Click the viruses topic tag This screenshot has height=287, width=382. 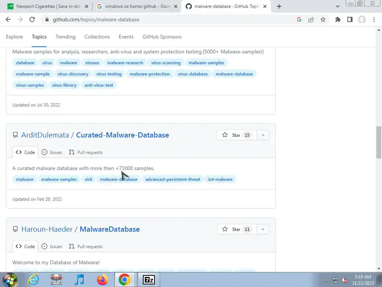(x=92, y=63)
